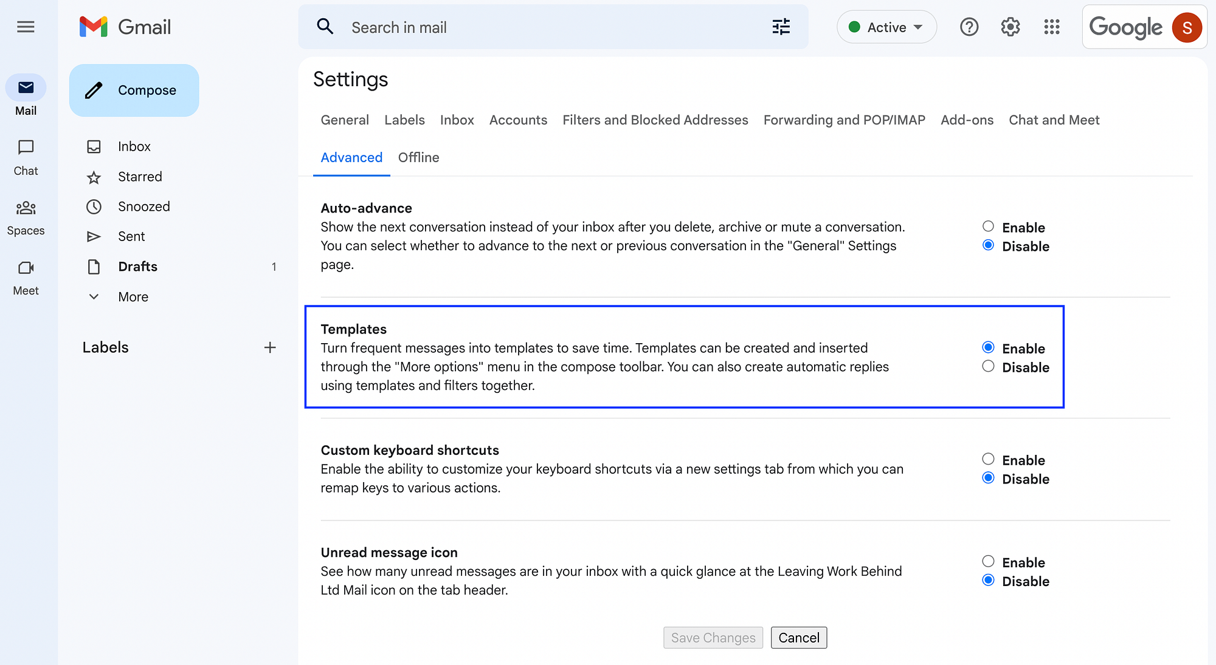Image resolution: width=1216 pixels, height=665 pixels.
Task: Click the help icon
Action: point(969,27)
